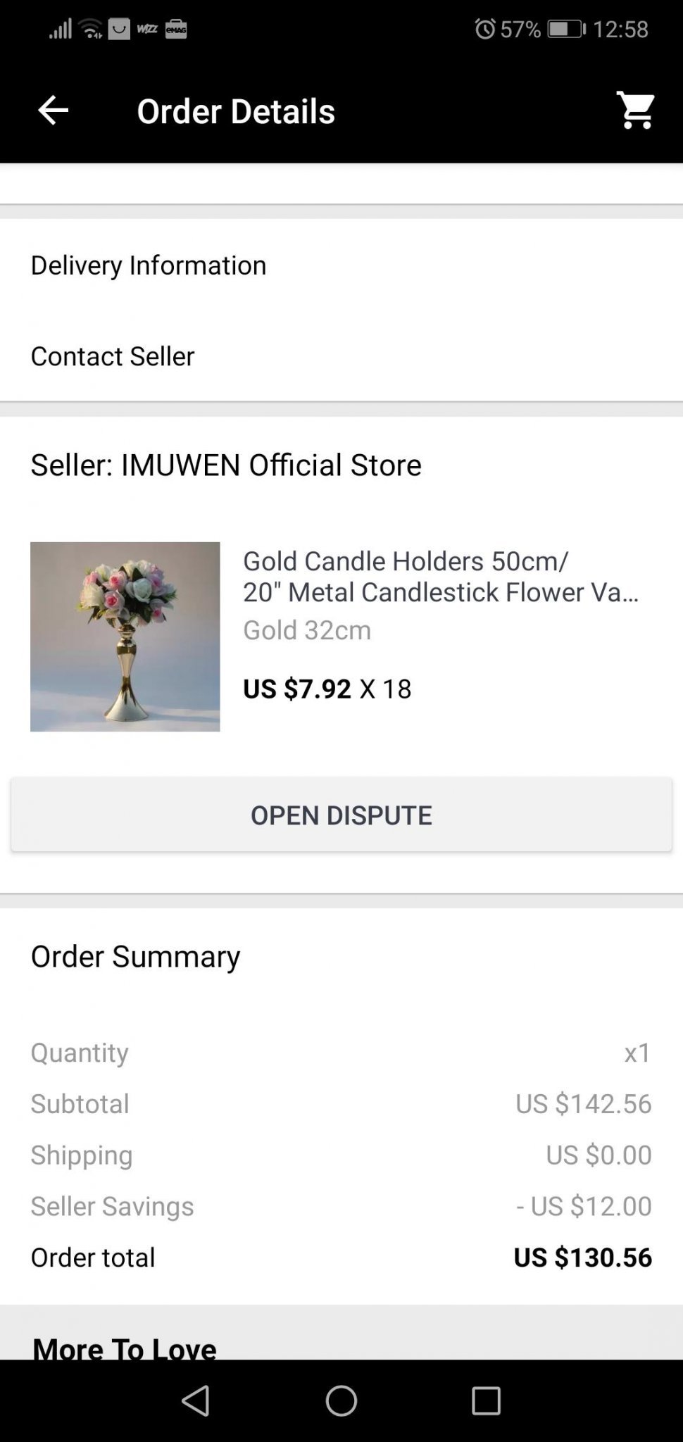683x1442 pixels.
Task: Tap the candle holder product thumbnail
Action: point(125,637)
